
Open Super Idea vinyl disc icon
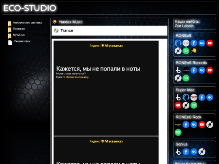point(186,105)
